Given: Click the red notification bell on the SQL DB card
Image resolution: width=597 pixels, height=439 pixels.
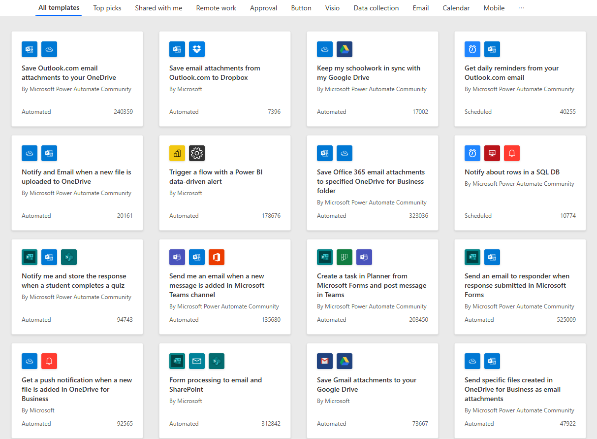Looking at the screenshot, I should click(x=512, y=153).
